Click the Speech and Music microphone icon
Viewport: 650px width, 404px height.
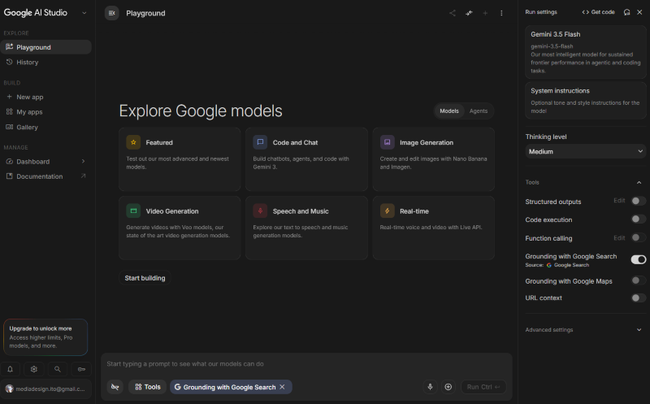click(x=260, y=211)
